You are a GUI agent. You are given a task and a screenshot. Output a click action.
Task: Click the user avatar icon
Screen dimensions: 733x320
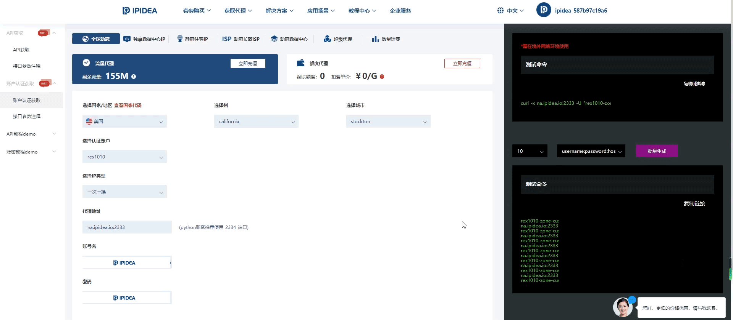click(x=544, y=10)
